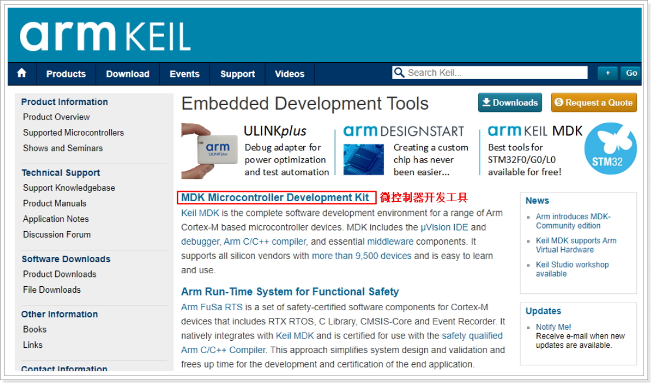Open Support Knowledgebase link

pos(69,188)
